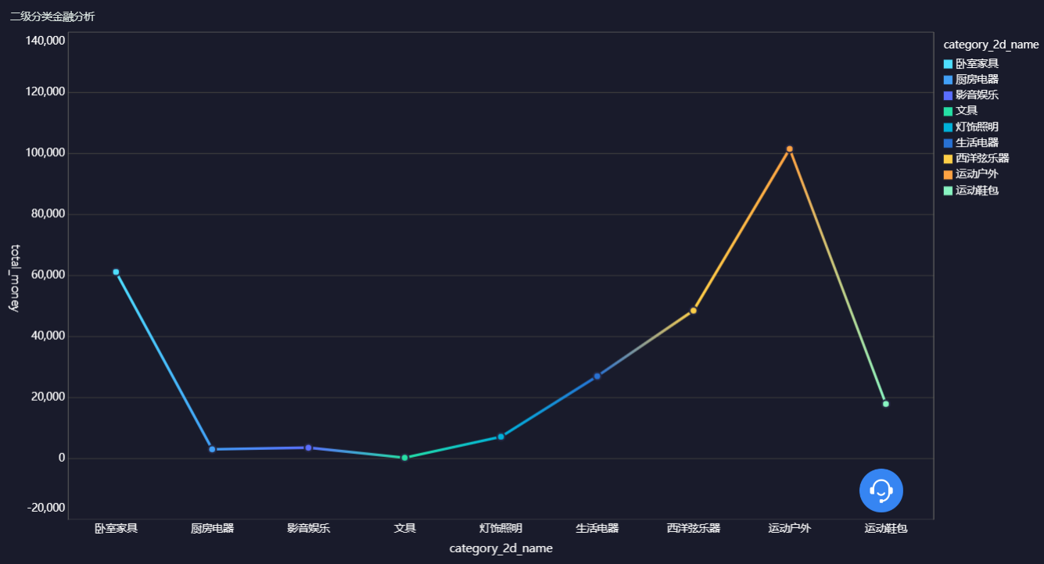1044x564 pixels.
Task: Select the 卧室家具 data point on line
Action: tap(116, 272)
